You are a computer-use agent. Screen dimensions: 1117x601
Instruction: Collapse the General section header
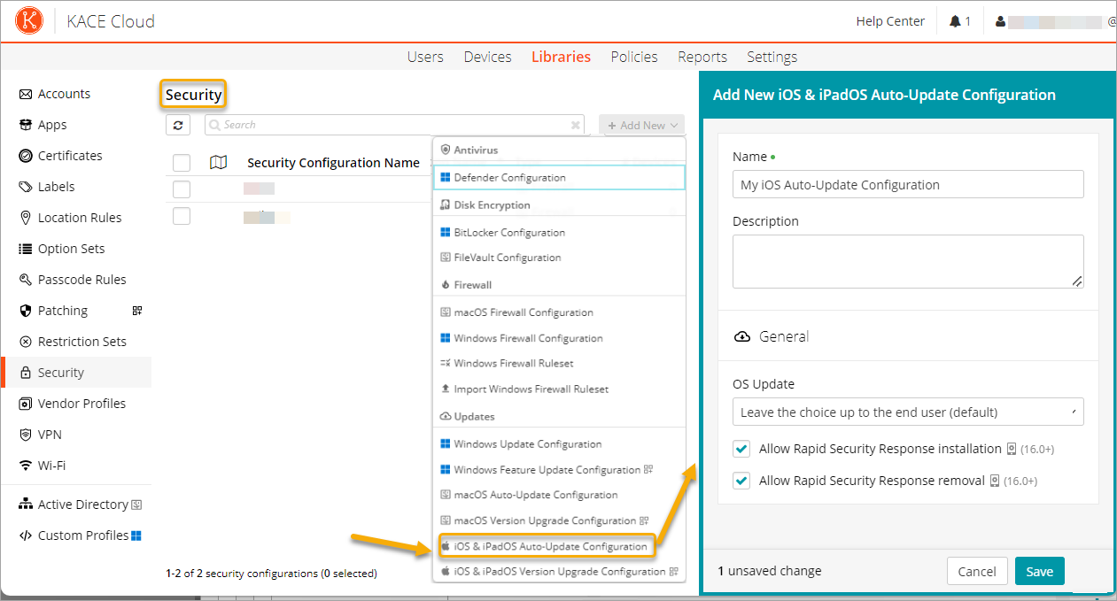pos(783,336)
